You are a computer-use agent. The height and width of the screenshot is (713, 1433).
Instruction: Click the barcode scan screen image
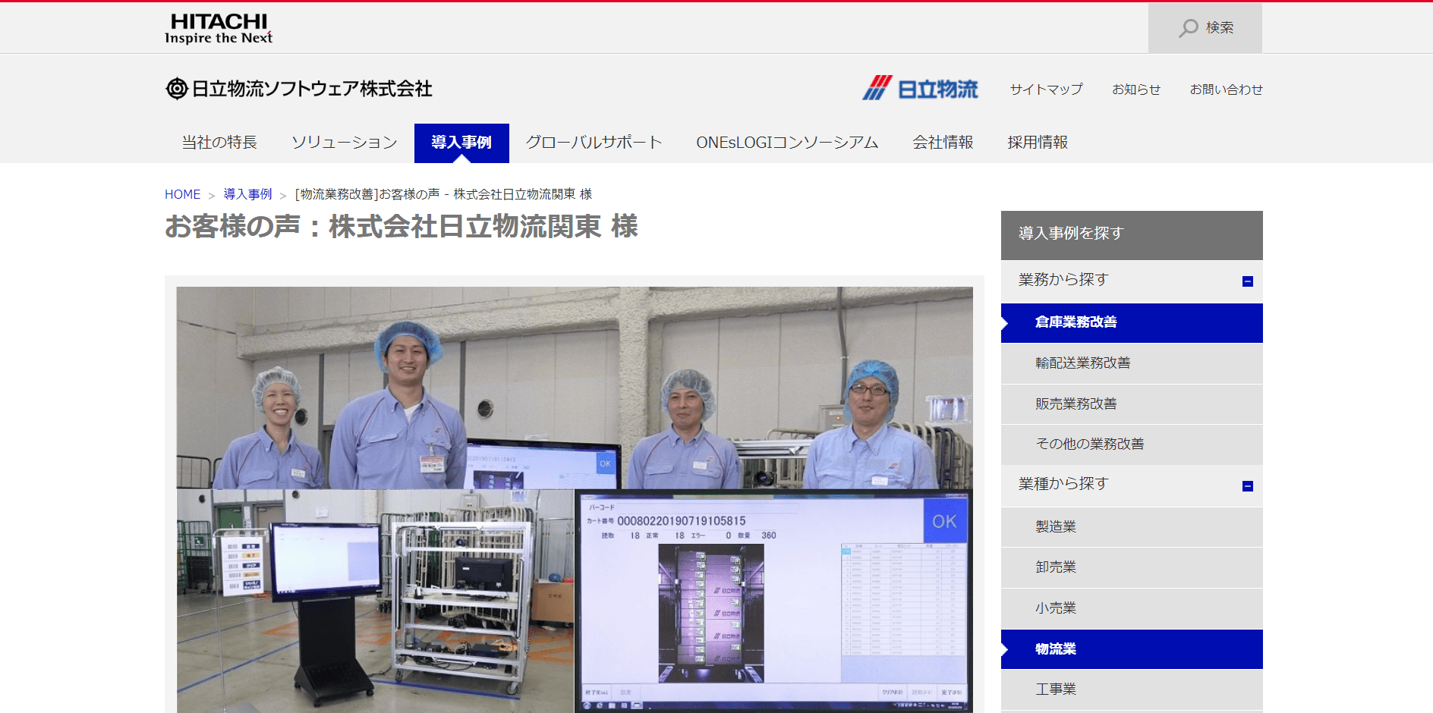coord(773,601)
